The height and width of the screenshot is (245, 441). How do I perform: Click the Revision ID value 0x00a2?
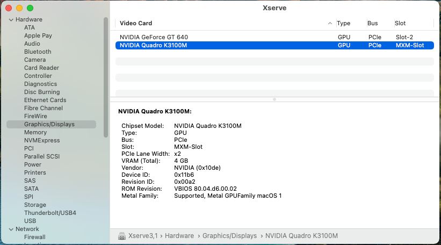click(184, 182)
